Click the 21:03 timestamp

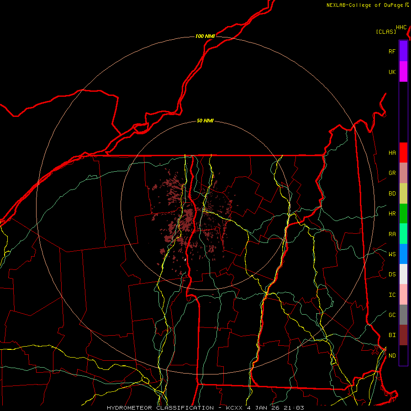point(294,408)
